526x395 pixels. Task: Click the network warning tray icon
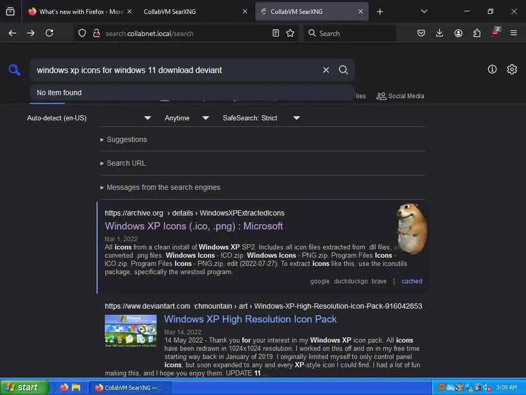click(x=469, y=388)
